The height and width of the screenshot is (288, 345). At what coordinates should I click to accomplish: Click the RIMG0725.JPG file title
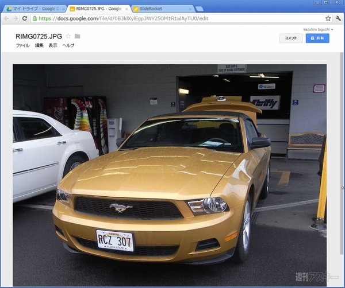39,36
